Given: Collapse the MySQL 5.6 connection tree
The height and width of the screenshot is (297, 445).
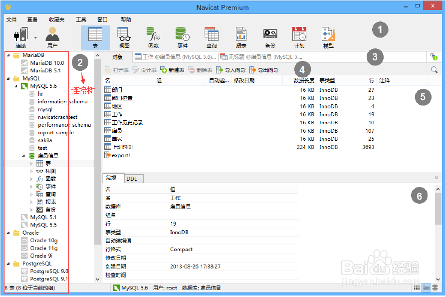Looking at the screenshot, I should pyautogui.click(x=16, y=86).
